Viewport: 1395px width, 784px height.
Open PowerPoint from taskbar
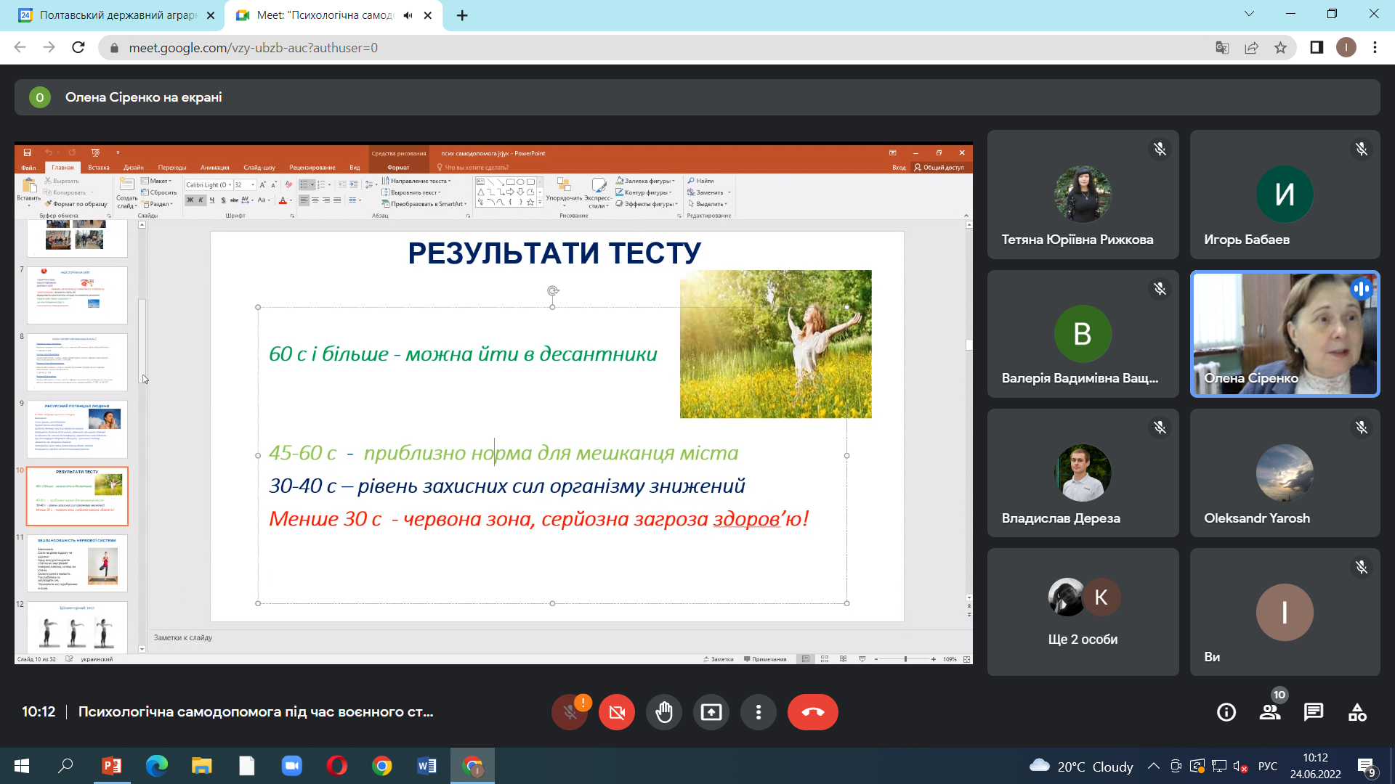click(111, 766)
